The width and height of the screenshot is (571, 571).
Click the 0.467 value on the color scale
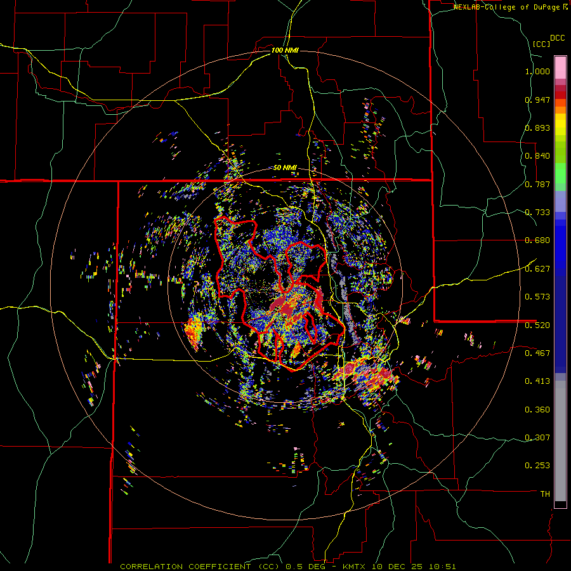pos(537,353)
